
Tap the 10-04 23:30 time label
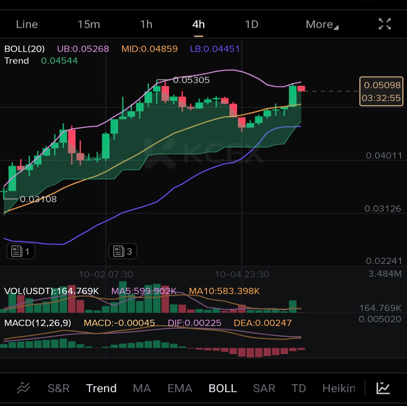pyautogui.click(x=242, y=274)
